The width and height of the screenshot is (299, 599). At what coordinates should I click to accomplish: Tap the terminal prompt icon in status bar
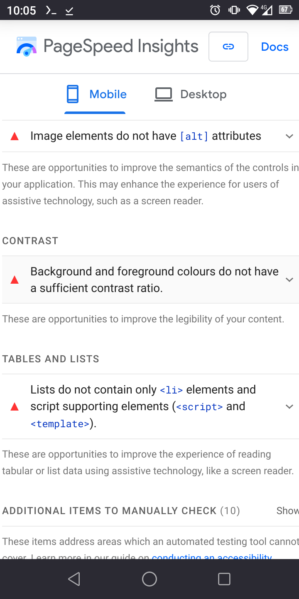point(51,10)
